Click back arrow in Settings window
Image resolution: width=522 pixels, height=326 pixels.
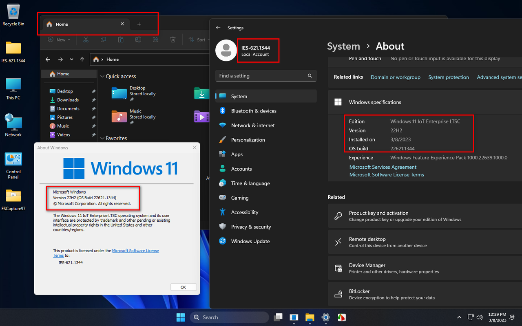click(x=218, y=28)
